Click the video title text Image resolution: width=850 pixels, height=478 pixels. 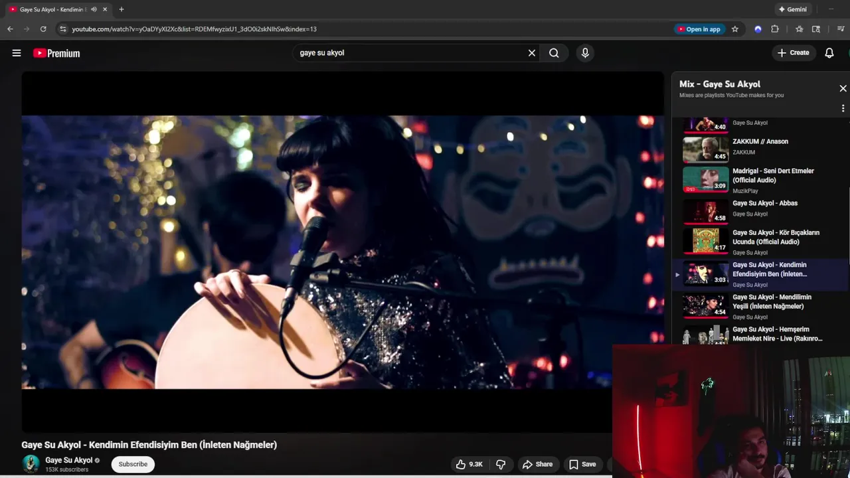pyautogui.click(x=149, y=445)
